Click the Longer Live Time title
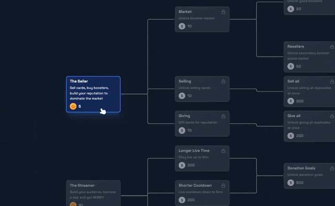The width and height of the screenshot is (335, 206). click(x=194, y=151)
